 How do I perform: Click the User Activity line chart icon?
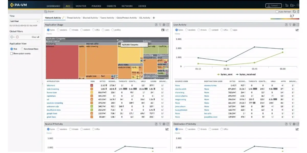tap(297, 30)
